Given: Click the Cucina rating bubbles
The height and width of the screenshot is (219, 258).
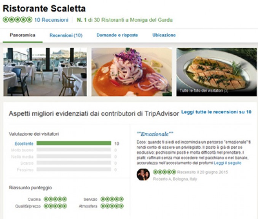Looking at the screenshot, I should (x=55, y=199).
